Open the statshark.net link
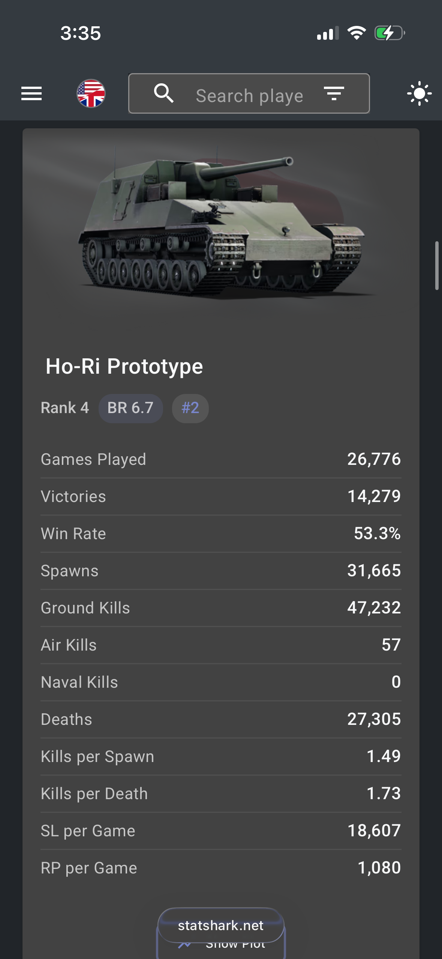The image size is (442, 959). click(x=221, y=926)
